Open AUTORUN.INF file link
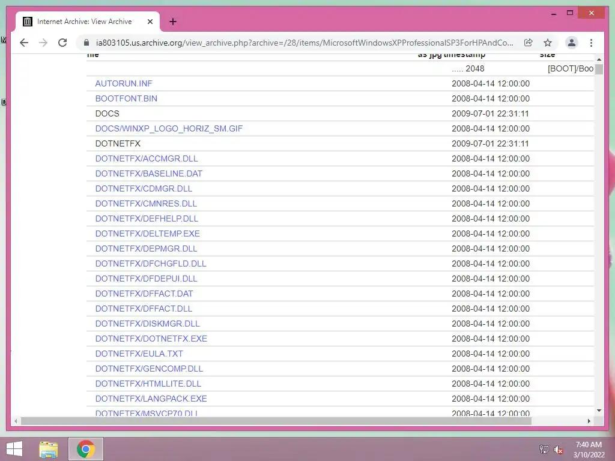The width and height of the screenshot is (615, 461). [124, 83]
